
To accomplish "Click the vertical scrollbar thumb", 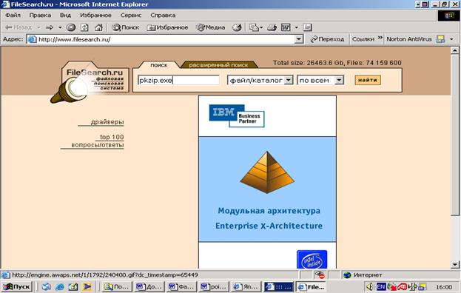I will coord(455,135).
